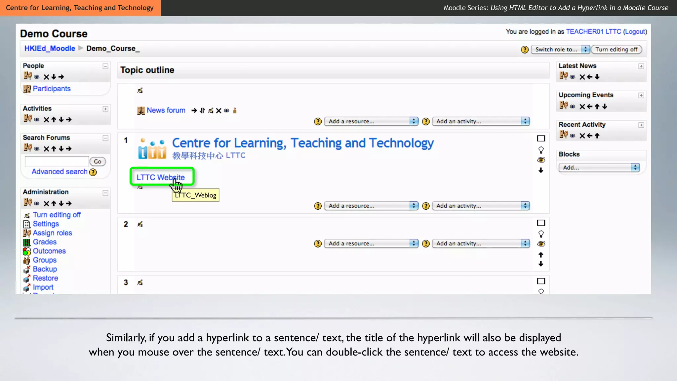Collapse the People block
This screenshot has width=677, height=381.
(x=105, y=66)
